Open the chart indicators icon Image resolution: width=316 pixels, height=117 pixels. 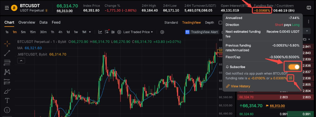click(100, 32)
